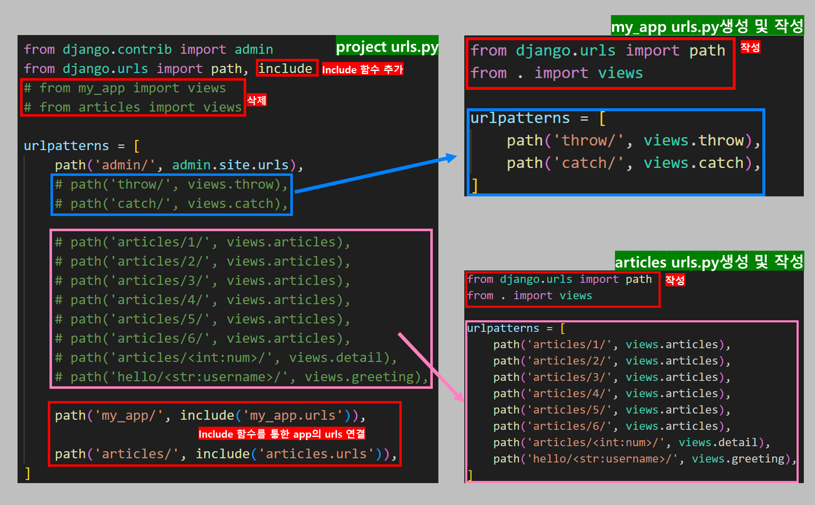Click views.catch in my_app urls panel
Image resolution: width=815 pixels, height=505 pixels.
pos(694,163)
